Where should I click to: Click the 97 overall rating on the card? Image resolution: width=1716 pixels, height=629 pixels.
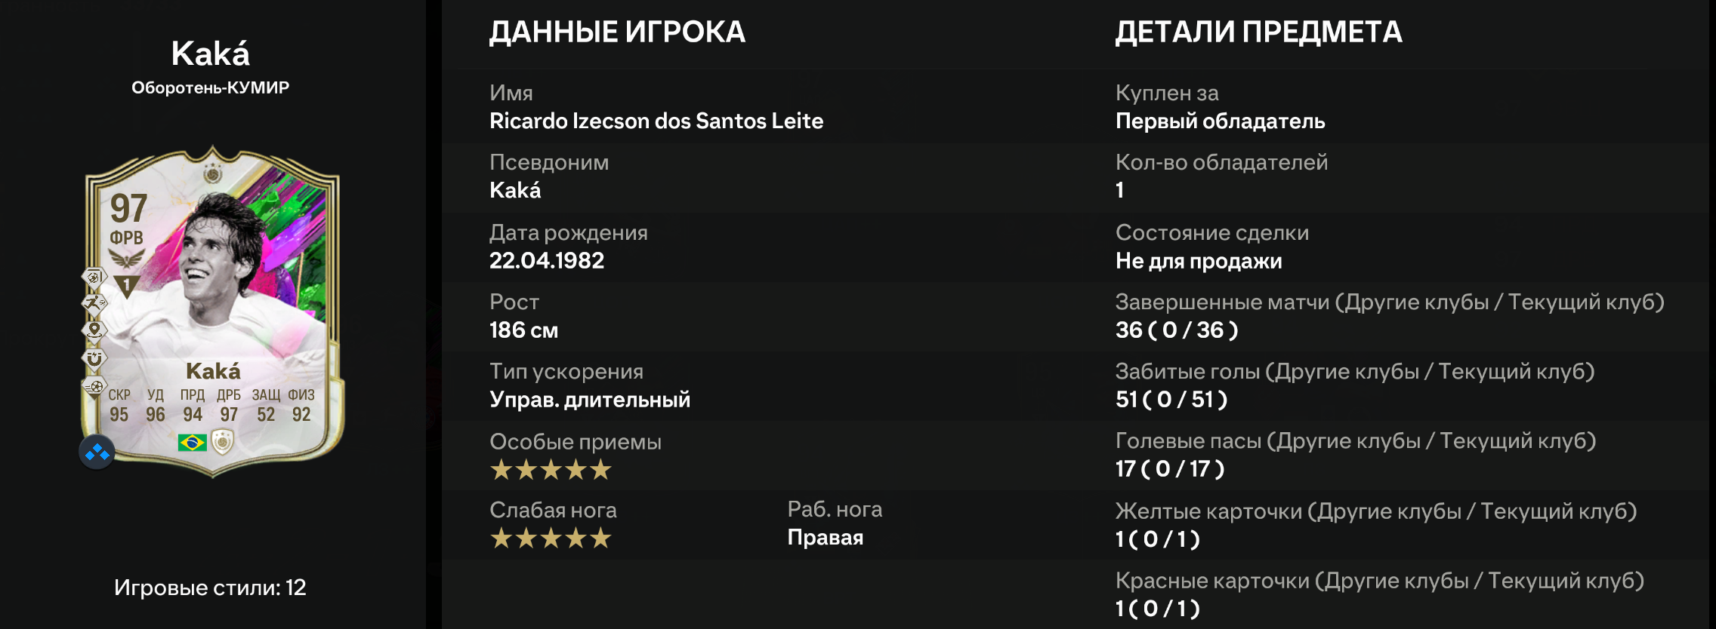click(x=128, y=208)
